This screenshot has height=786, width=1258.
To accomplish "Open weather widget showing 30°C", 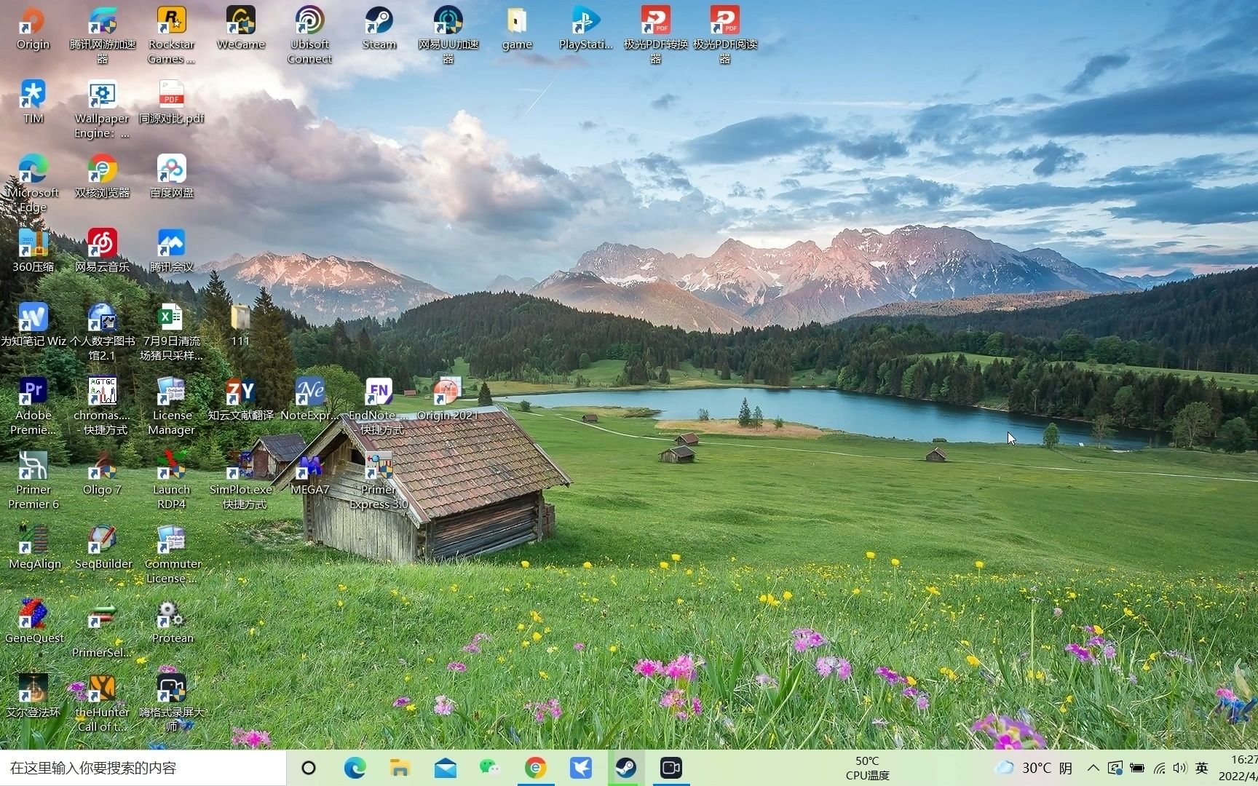I will tap(1034, 768).
